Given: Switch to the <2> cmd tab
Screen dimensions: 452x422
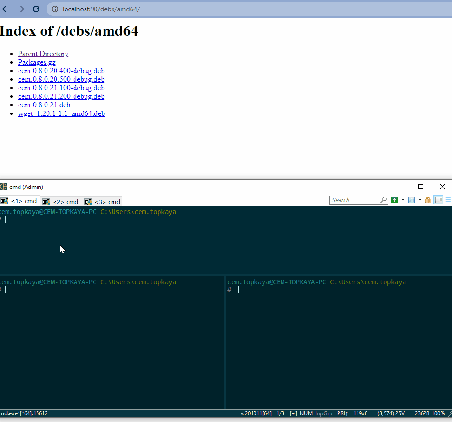Looking at the screenshot, I should pyautogui.click(x=61, y=202).
